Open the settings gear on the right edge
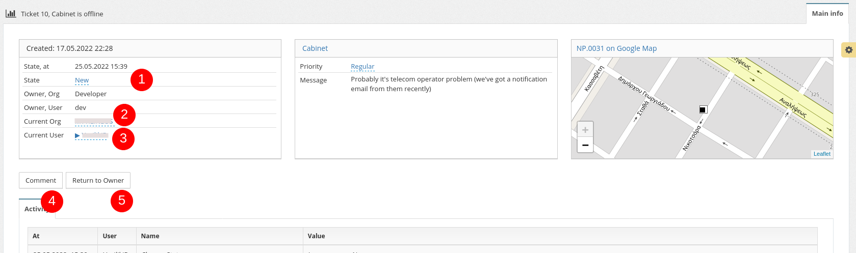This screenshot has width=856, height=253. [848, 50]
